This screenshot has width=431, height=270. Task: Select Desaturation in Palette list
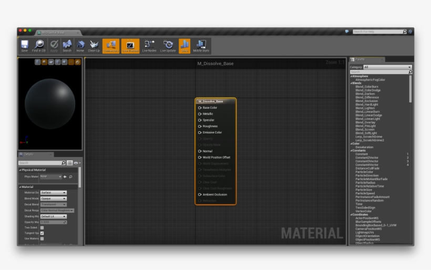tap(364, 147)
